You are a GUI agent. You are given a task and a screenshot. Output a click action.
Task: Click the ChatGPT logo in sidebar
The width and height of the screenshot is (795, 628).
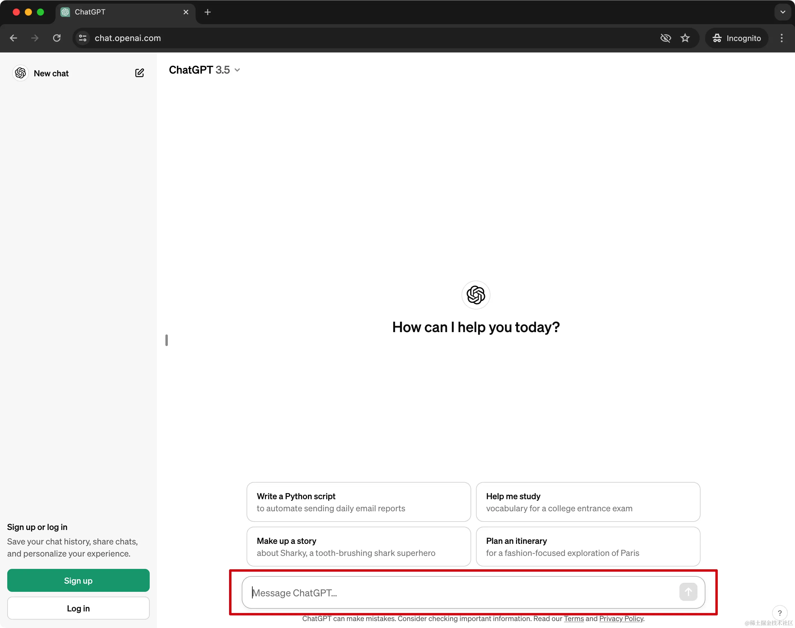pyautogui.click(x=21, y=73)
